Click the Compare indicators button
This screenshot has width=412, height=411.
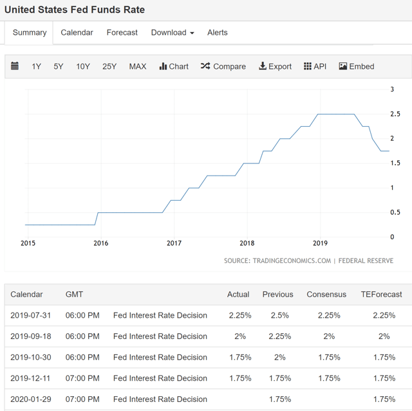click(x=223, y=66)
